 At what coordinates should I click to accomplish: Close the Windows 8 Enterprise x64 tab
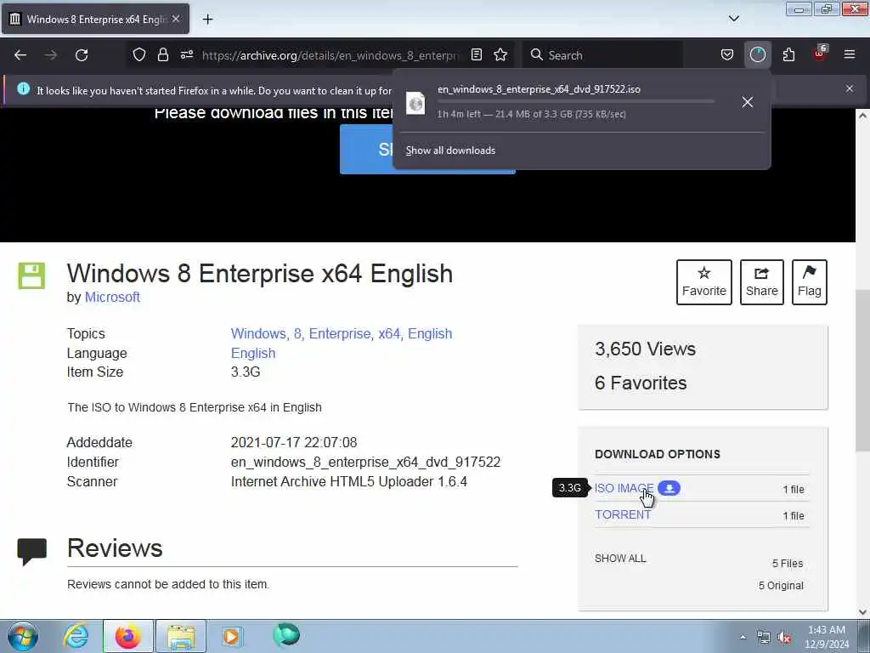[x=176, y=19]
